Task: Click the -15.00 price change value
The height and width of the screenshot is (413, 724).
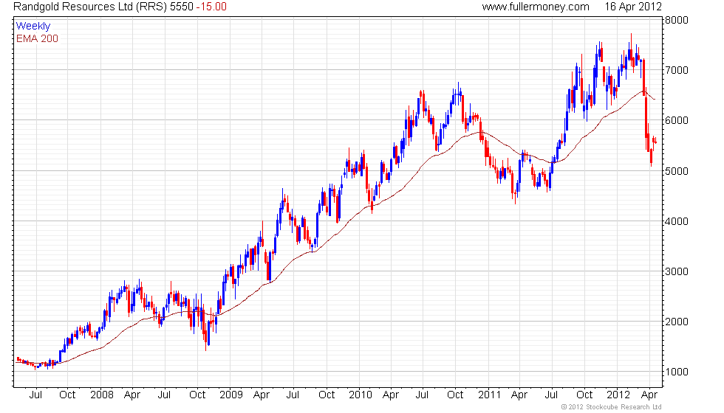Action: click(211, 7)
